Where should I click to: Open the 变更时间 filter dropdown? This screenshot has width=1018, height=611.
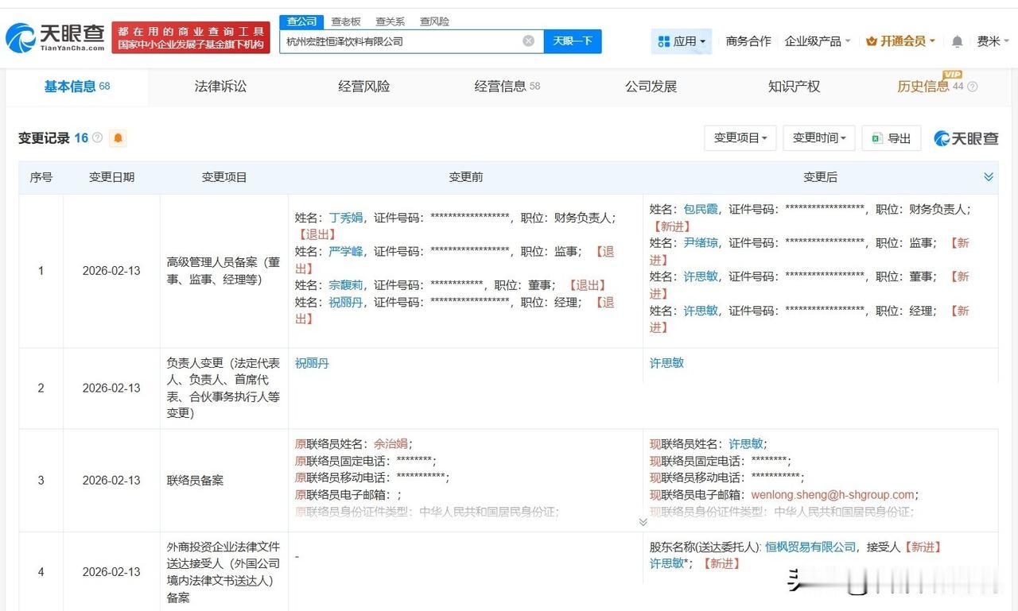pyautogui.click(x=818, y=137)
